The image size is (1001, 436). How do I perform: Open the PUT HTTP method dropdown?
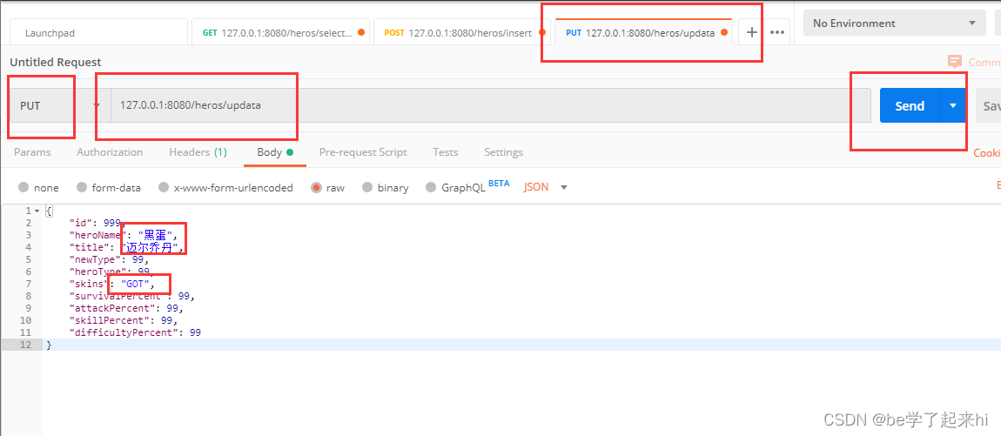pyautogui.click(x=59, y=105)
